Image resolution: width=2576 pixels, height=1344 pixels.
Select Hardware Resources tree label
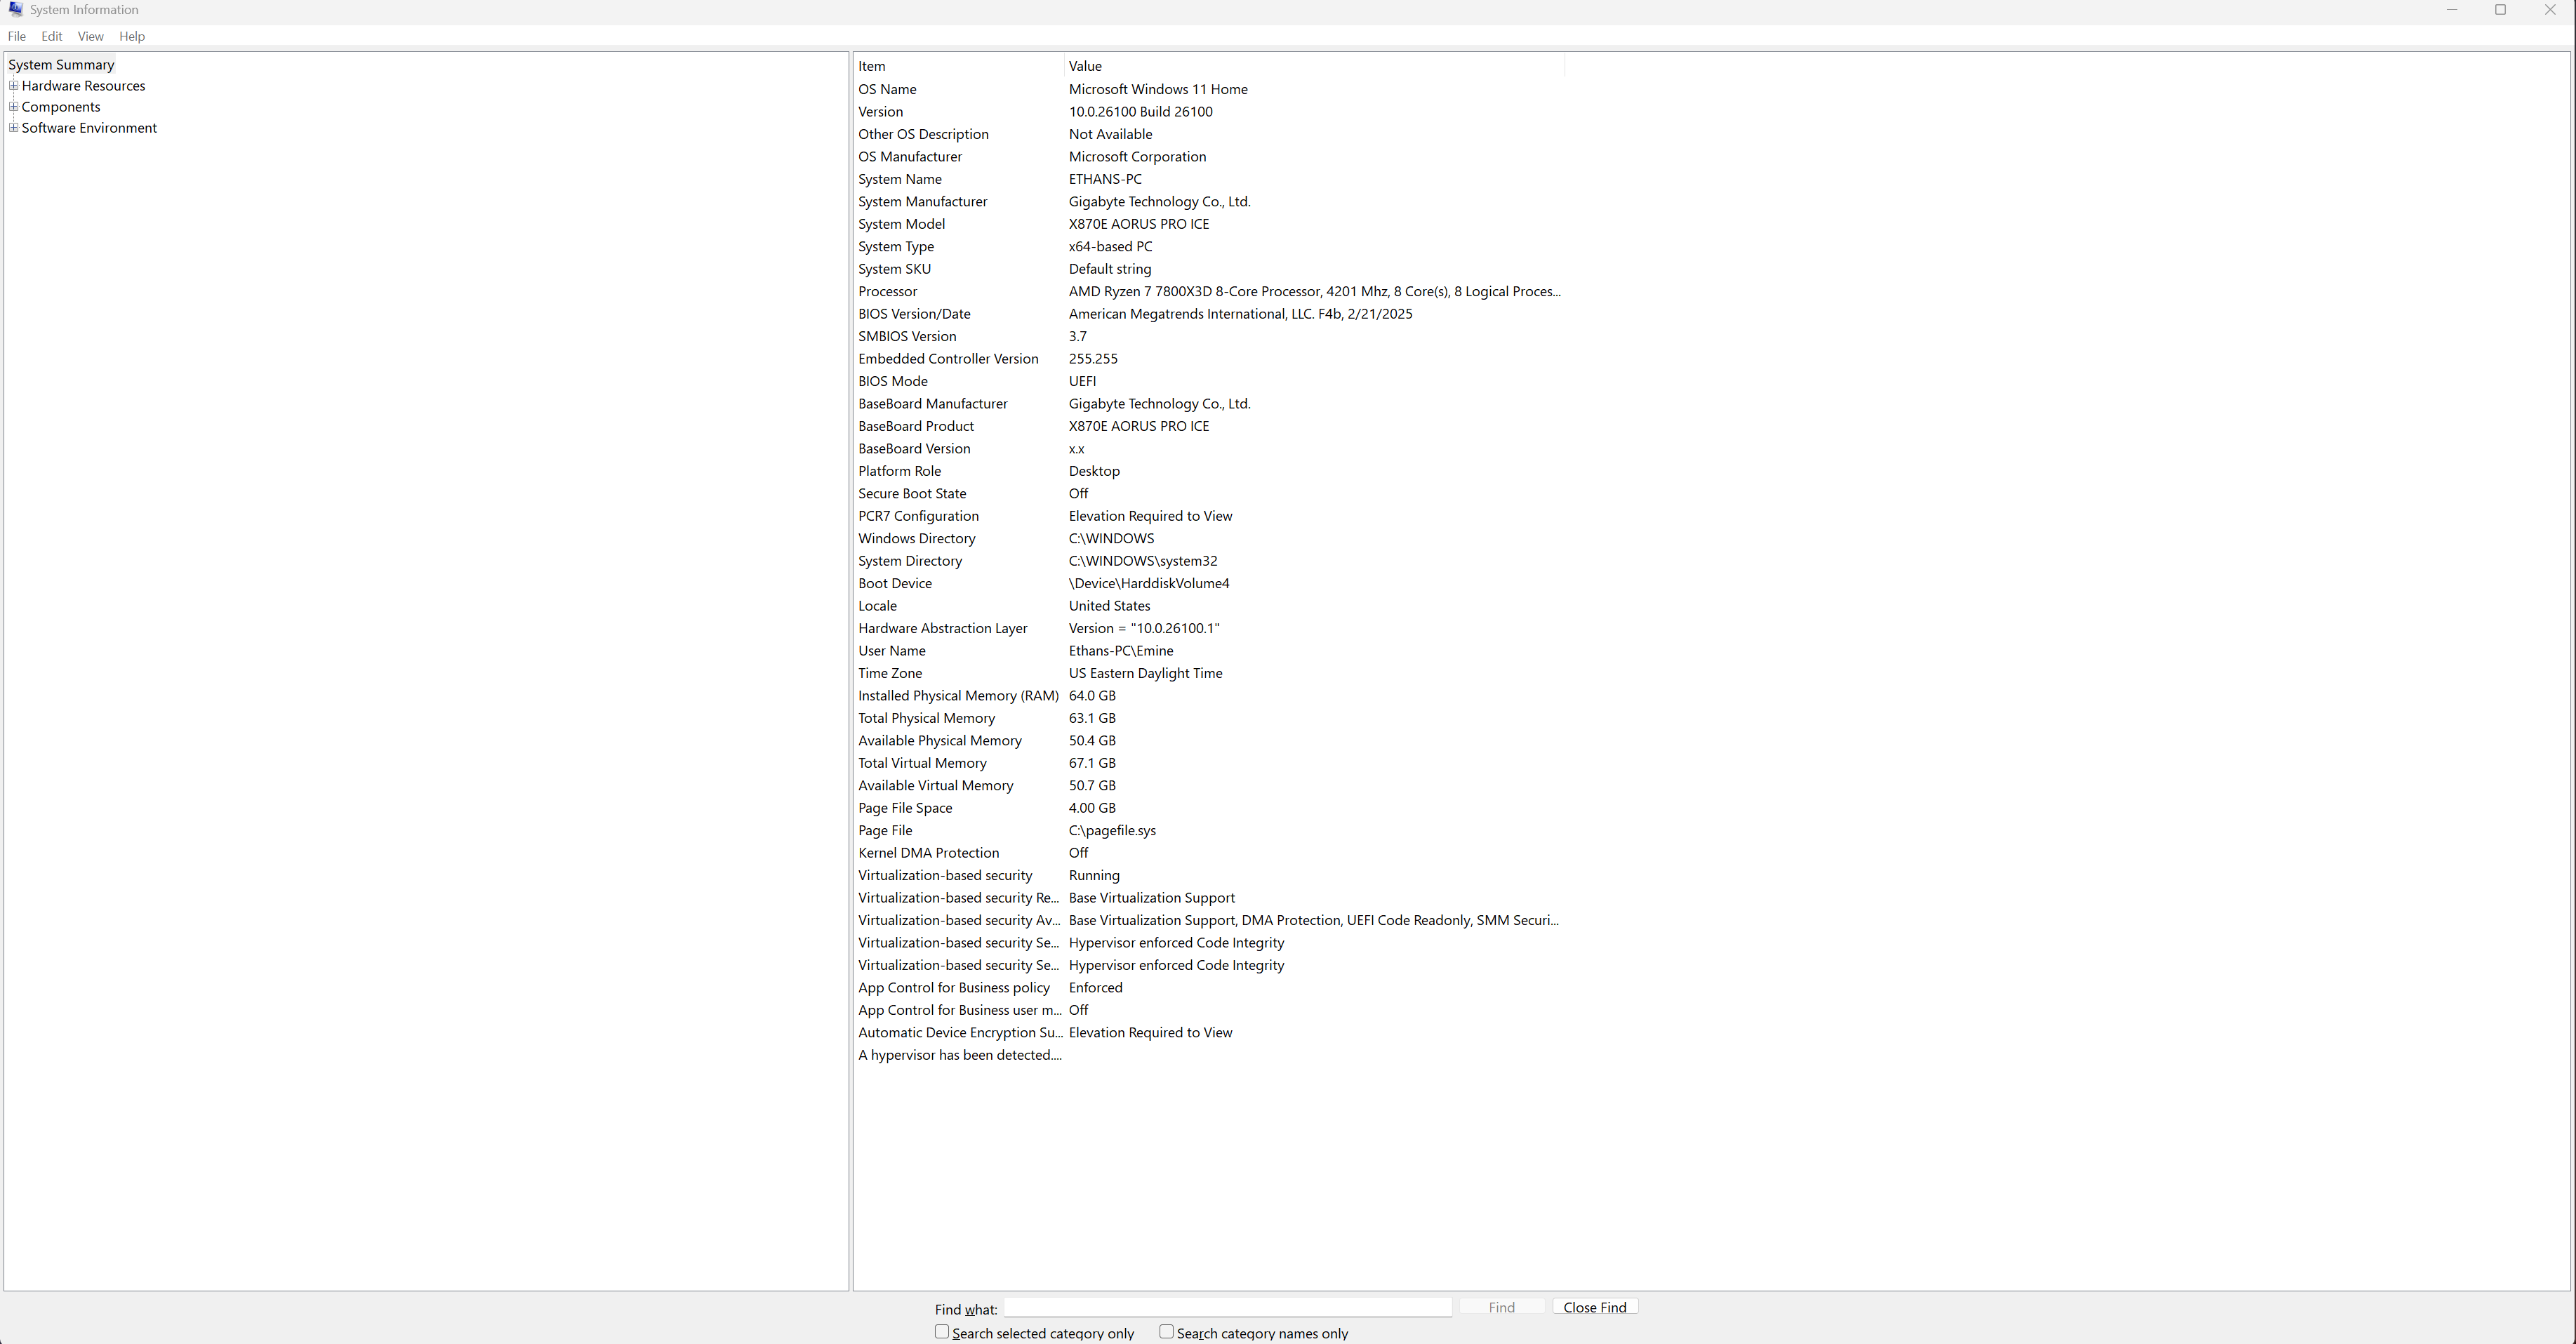tap(83, 86)
